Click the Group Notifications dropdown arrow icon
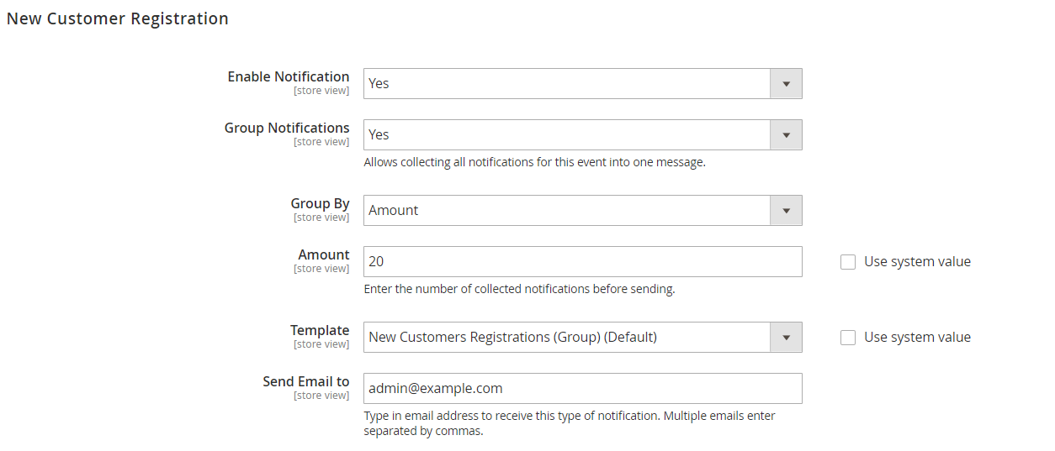This screenshot has height=451, width=1055. pos(787,135)
